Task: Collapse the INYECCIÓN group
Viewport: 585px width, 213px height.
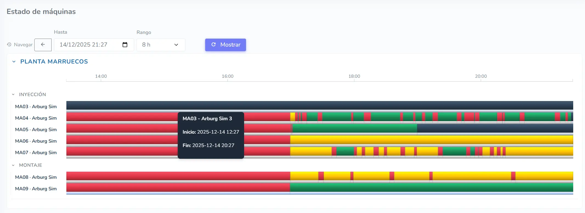Action: click(x=13, y=94)
